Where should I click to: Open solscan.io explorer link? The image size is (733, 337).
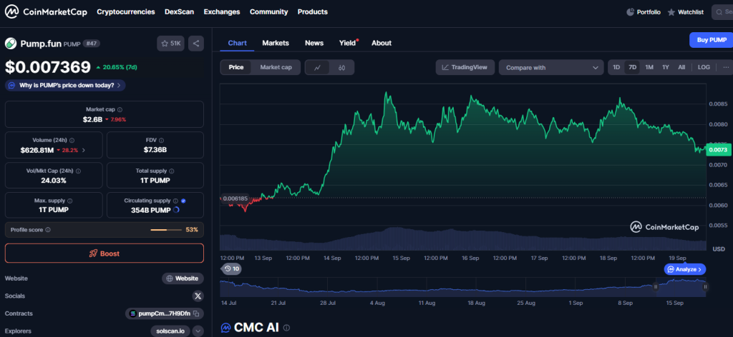[x=170, y=331]
